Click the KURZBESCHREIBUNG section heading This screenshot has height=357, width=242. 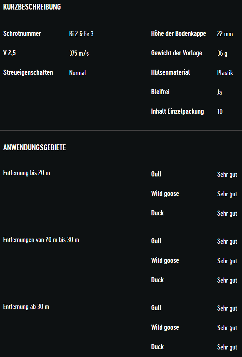pyautogui.click(x=32, y=7)
